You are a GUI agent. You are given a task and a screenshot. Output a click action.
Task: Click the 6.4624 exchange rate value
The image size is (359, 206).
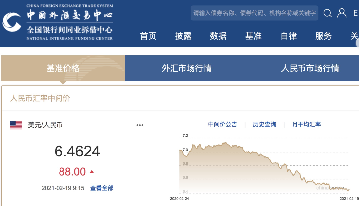click(77, 151)
